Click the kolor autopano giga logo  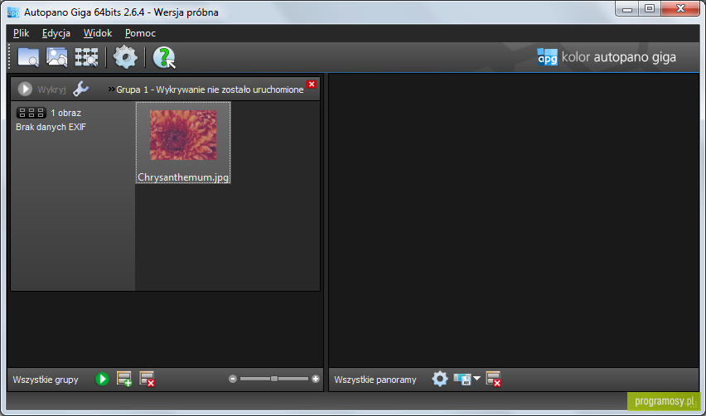[x=606, y=57]
